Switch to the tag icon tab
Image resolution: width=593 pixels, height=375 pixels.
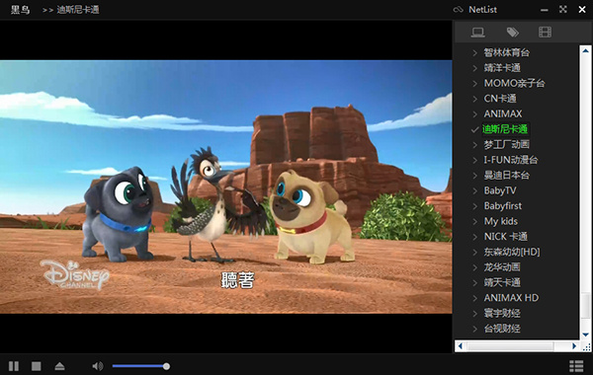pyautogui.click(x=512, y=33)
